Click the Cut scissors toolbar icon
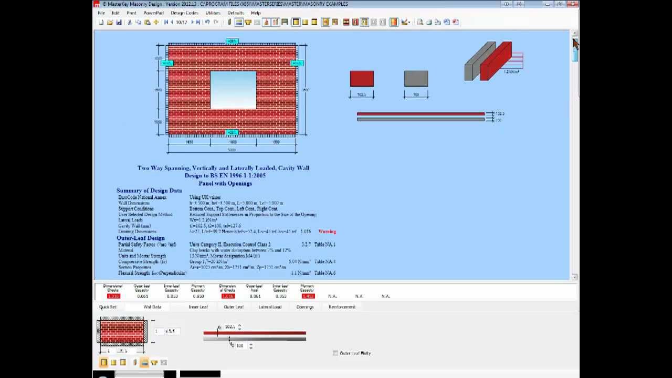Image resolution: width=672 pixels, height=378 pixels. [130, 22]
